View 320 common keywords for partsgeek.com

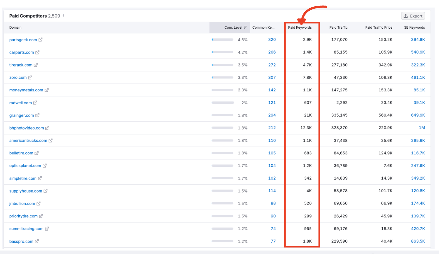pos(272,40)
